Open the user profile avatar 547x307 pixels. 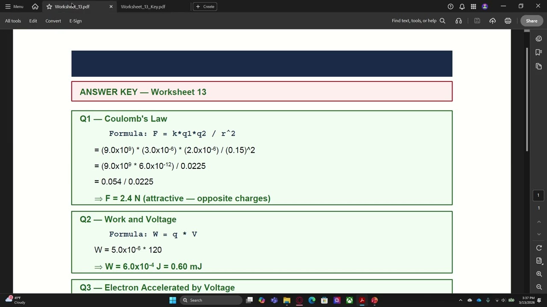click(x=485, y=6)
